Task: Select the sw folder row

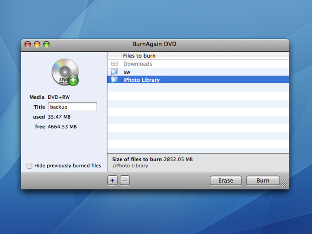Action: pyautogui.click(x=198, y=72)
